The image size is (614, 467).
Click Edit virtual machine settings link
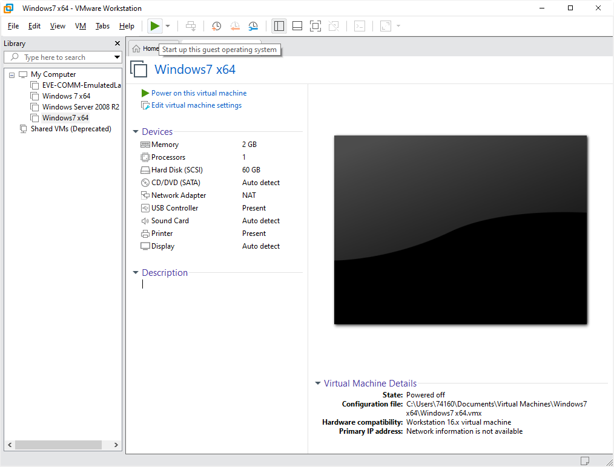coord(197,105)
